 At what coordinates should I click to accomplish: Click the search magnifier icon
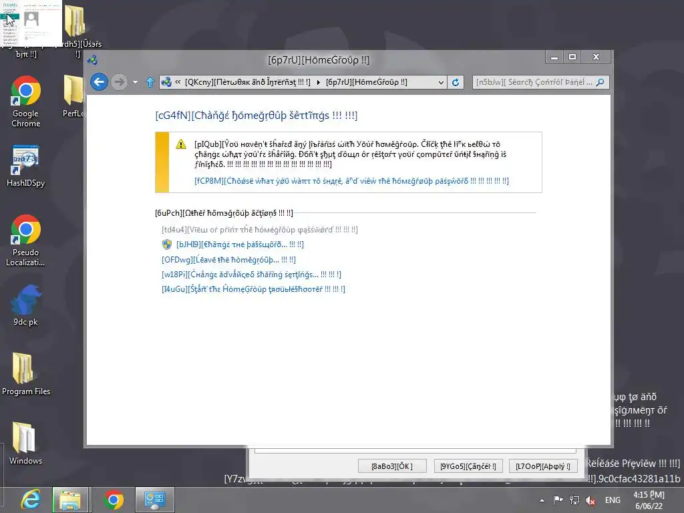601,82
